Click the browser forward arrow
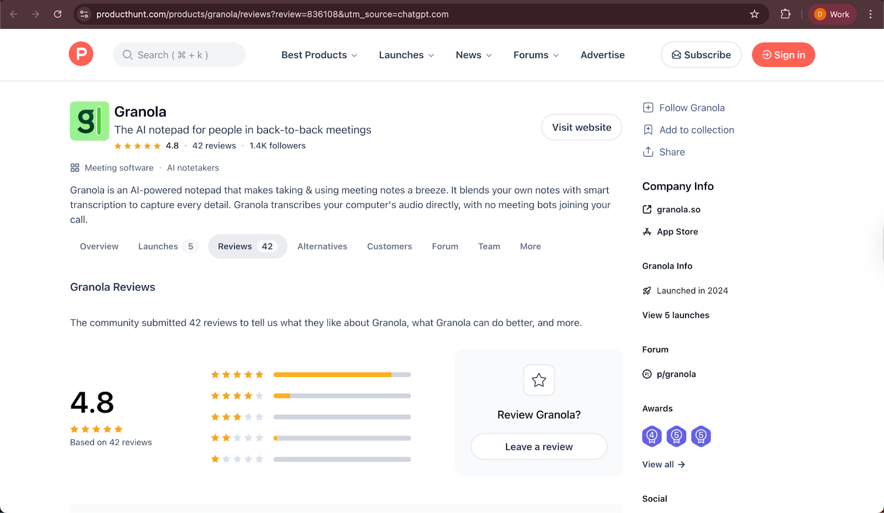The width and height of the screenshot is (884, 513). [35, 14]
